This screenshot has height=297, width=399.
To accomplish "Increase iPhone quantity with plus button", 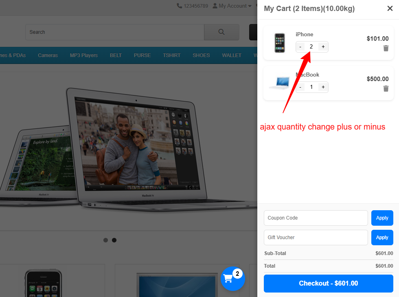I will click(323, 47).
